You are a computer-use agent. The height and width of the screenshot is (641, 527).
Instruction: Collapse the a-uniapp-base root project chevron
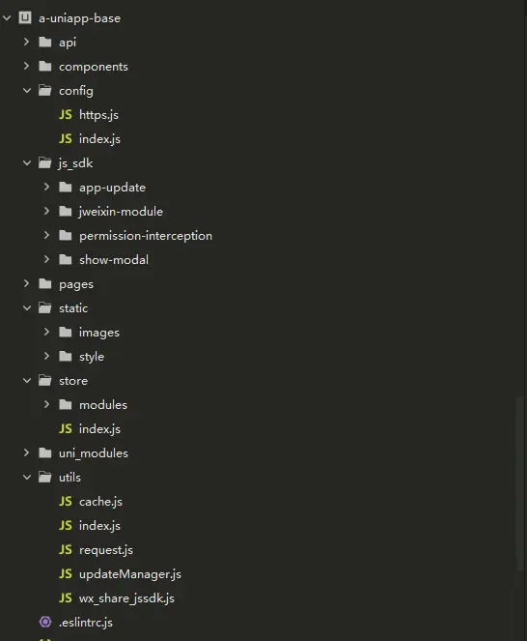pos(7,17)
